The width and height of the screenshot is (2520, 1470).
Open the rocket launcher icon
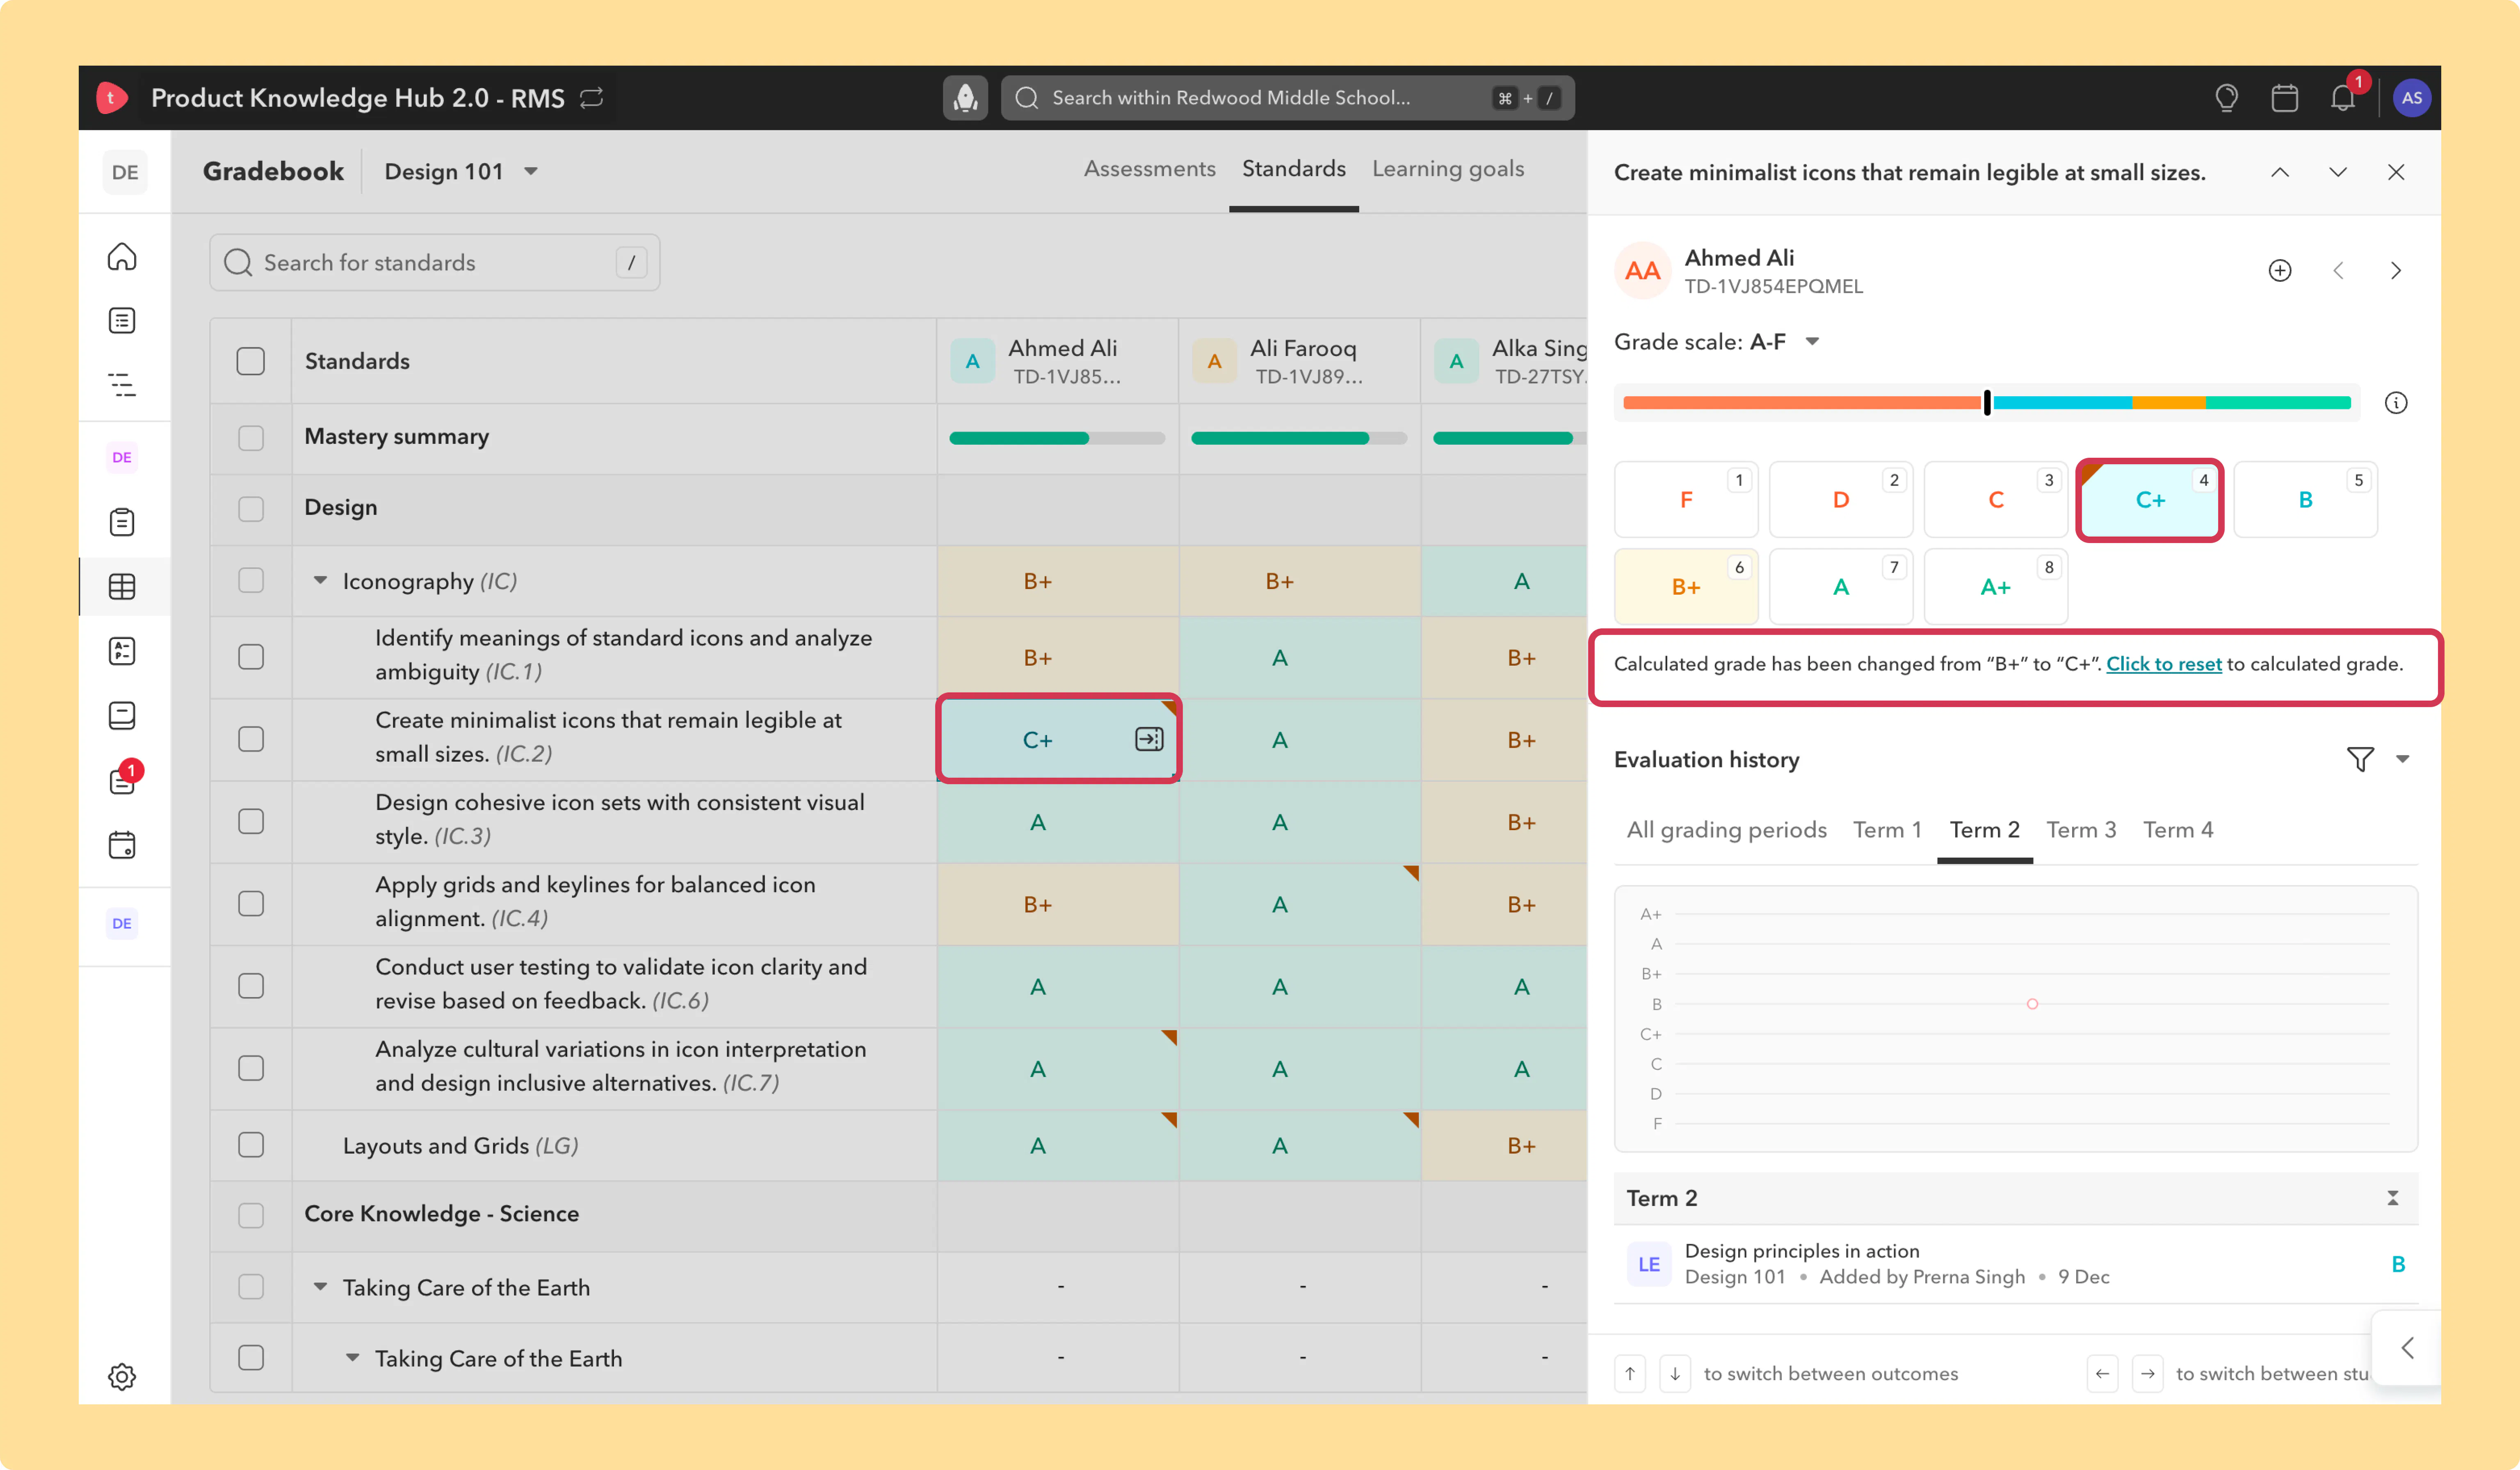(x=965, y=98)
